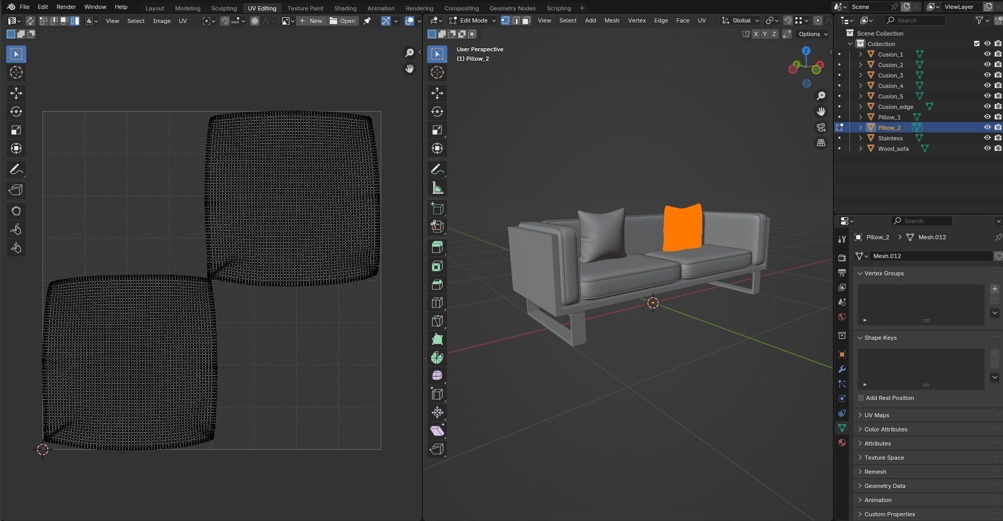Viewport: 1003px width, 521px height.
Task: Select the Loop Cut tool
Action: 437,303
